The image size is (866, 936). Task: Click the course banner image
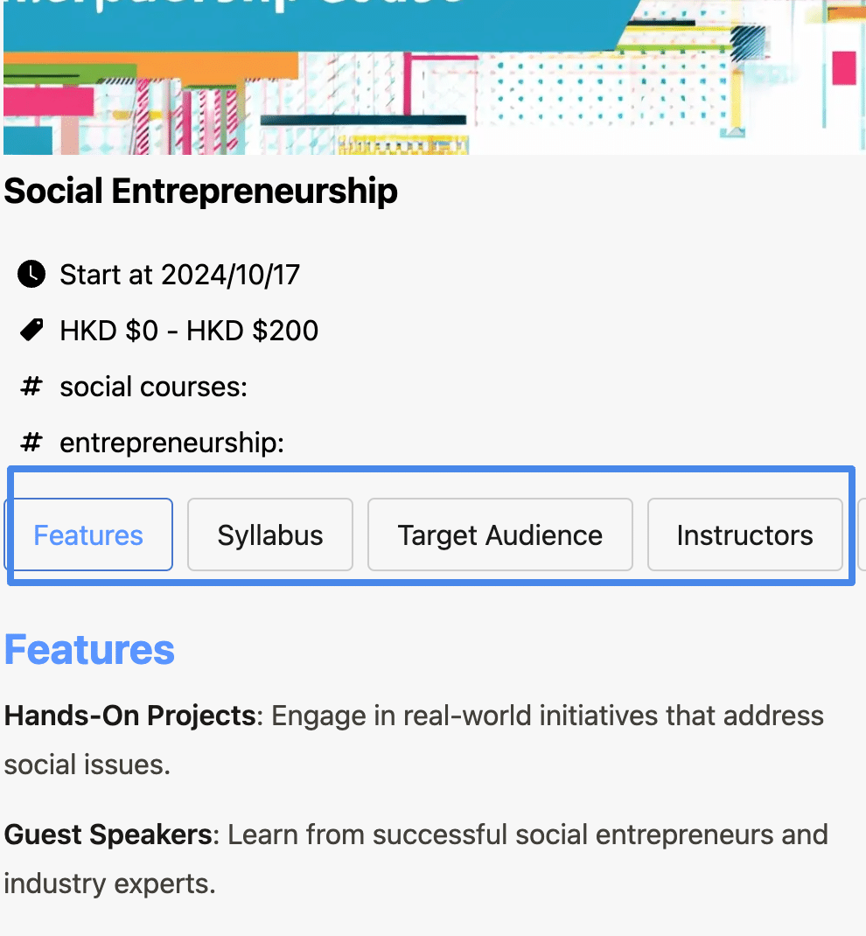point(435,78)
